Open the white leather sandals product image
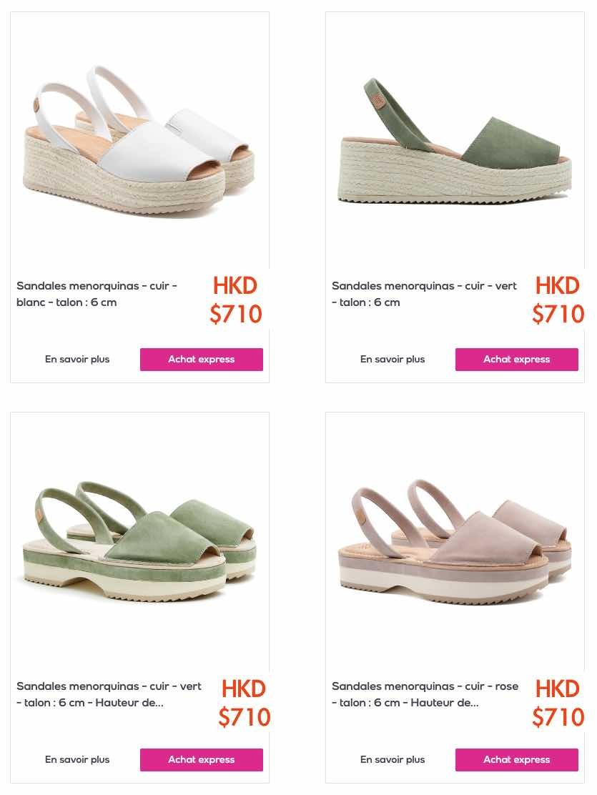The width and height of the screenshot is (597, 795). (139, 140)
